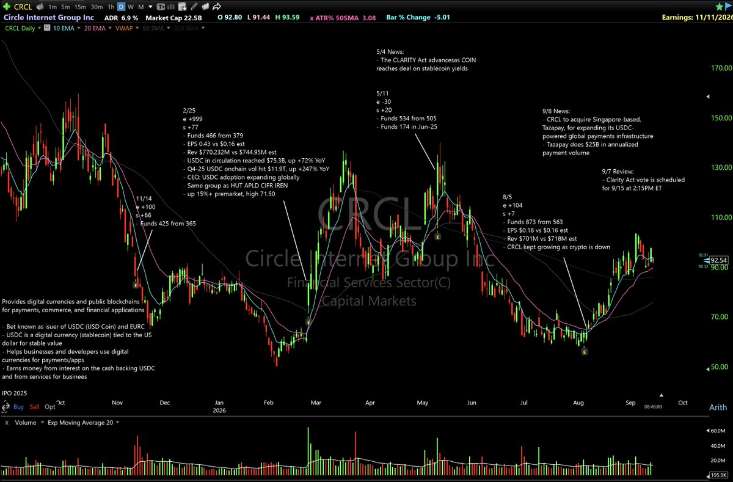733x482 pixels.
Task: Switch to the 1m timeframe
Action: [x=53, y=7]
